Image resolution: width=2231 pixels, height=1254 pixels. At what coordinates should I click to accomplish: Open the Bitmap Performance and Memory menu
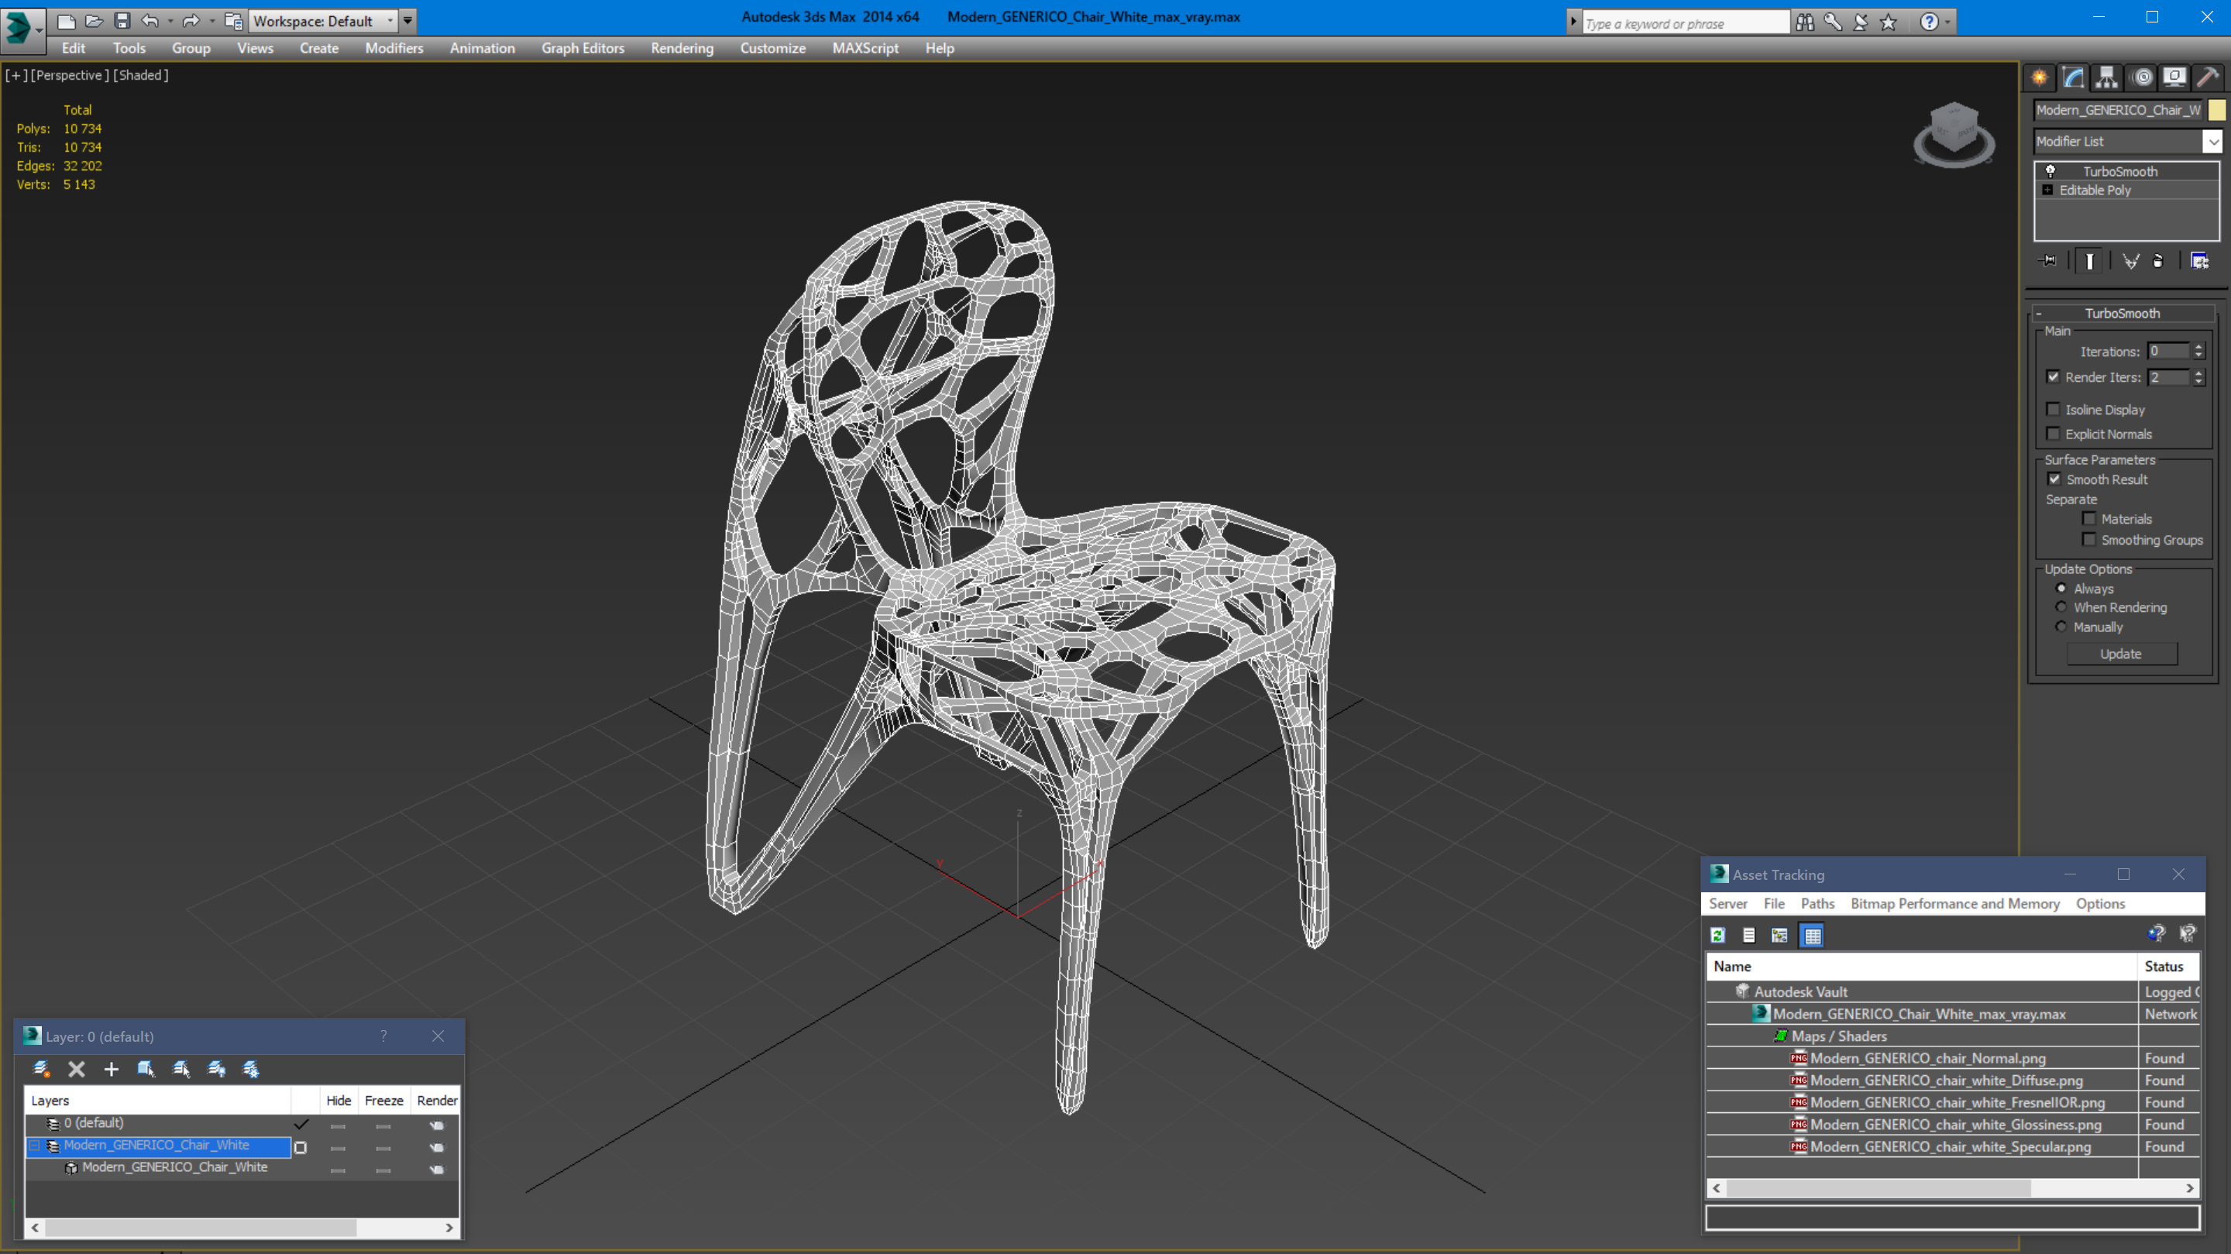[1954, 903]
